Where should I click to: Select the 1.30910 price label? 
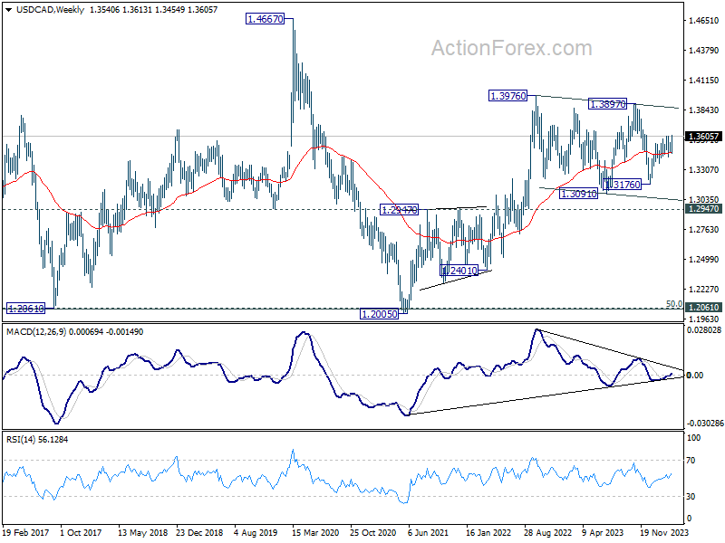[578, 194]
